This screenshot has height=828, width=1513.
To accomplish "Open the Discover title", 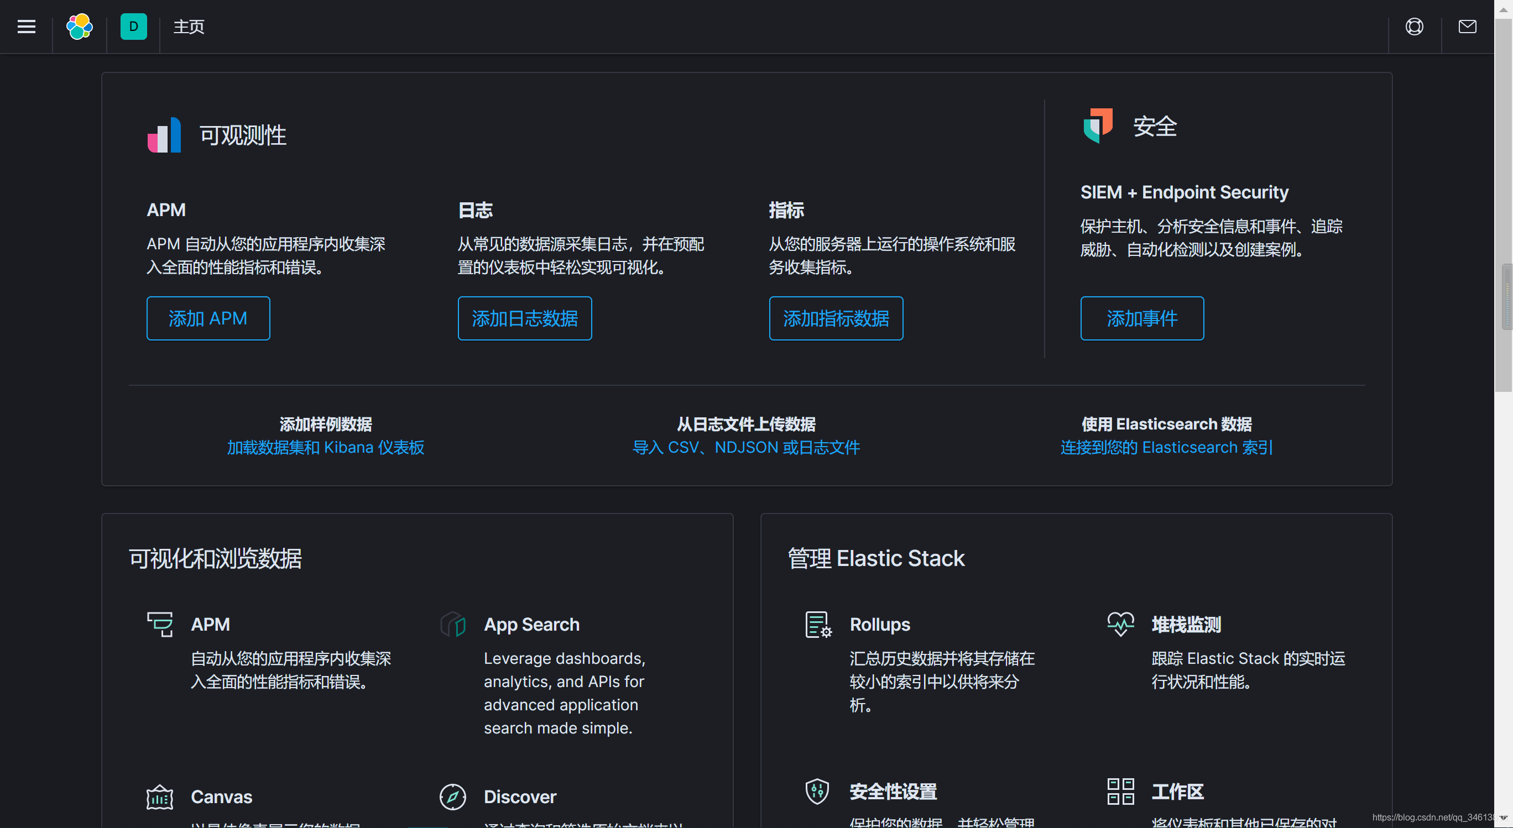I will (520, 797).
